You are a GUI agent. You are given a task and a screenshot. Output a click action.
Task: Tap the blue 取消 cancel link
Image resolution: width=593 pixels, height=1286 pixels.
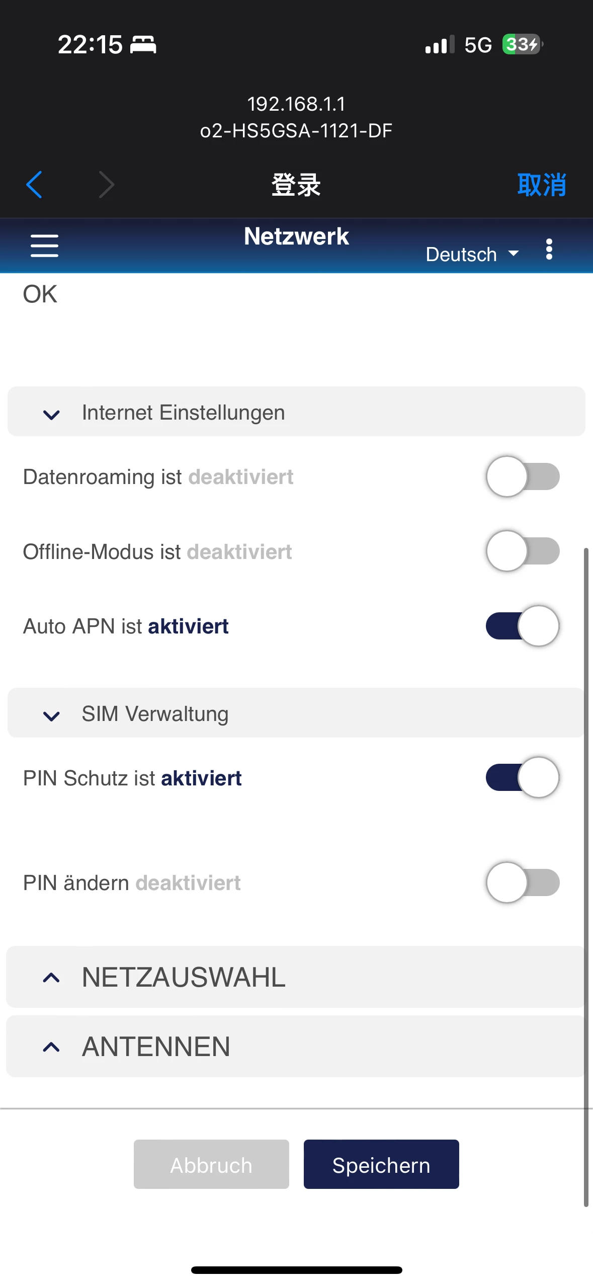coord(541,185)
